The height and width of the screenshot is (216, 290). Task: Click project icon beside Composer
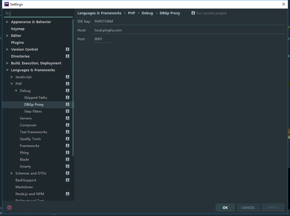(x=68, y=125)
